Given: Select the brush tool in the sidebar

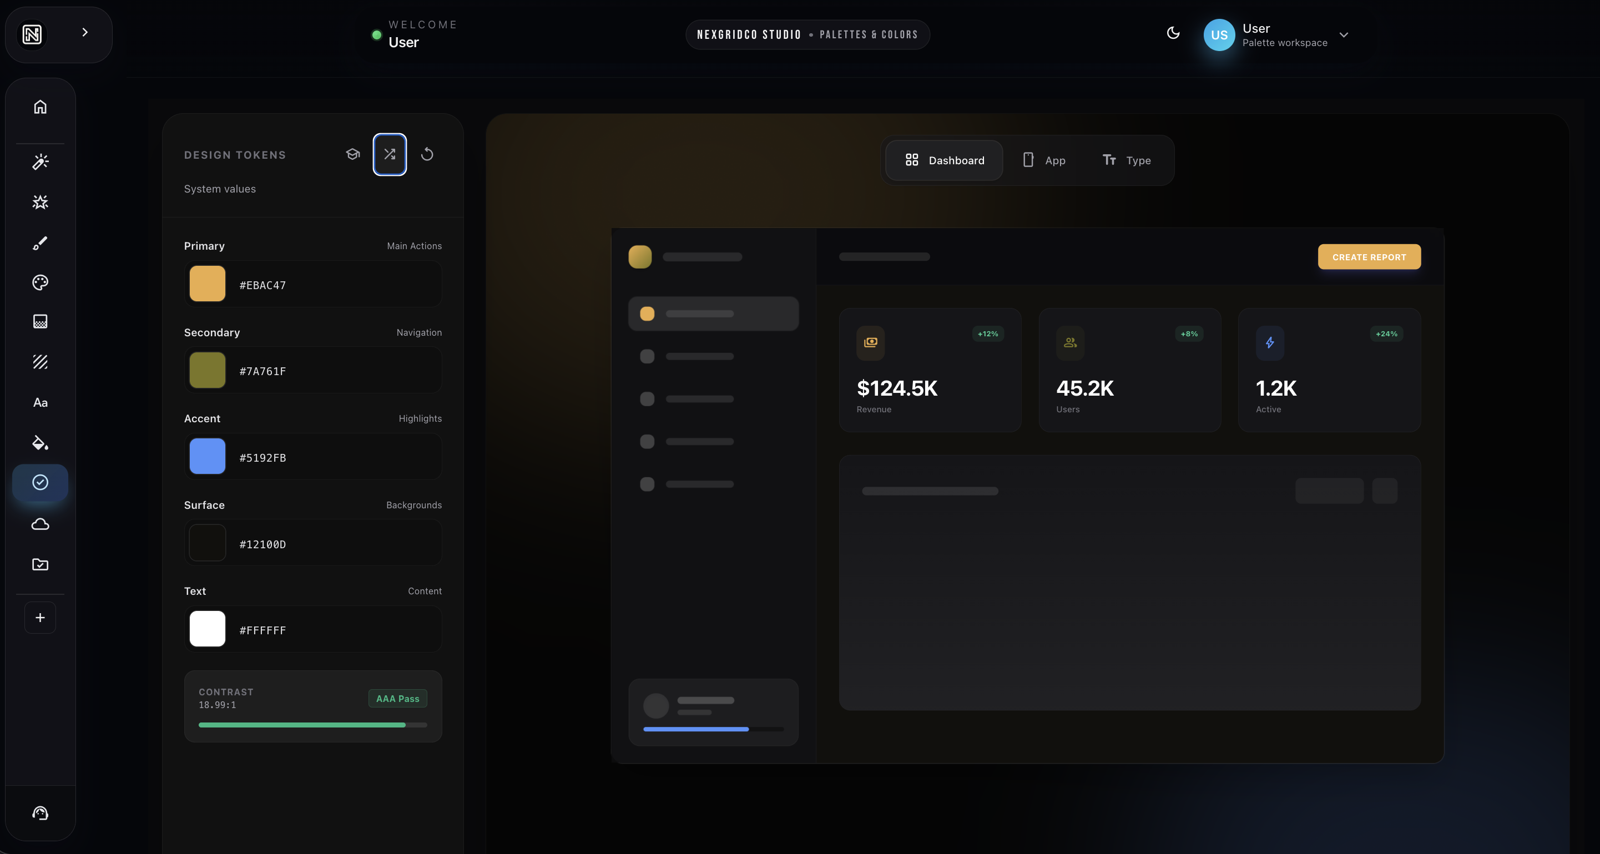Looking at the screenshot, I should (x=40, y=242).
